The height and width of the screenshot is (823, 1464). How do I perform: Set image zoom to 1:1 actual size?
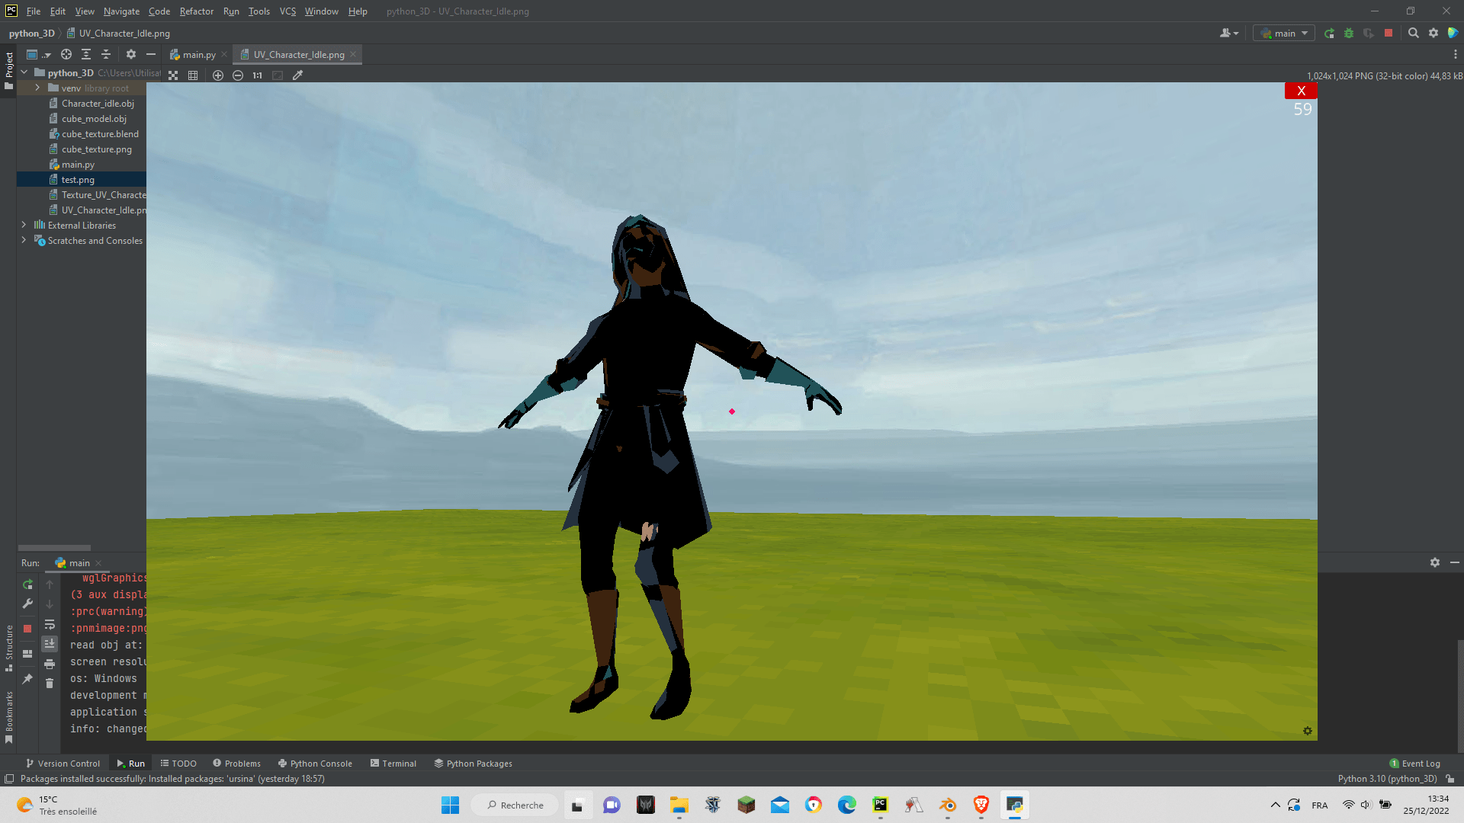click(x=256, y=75)
